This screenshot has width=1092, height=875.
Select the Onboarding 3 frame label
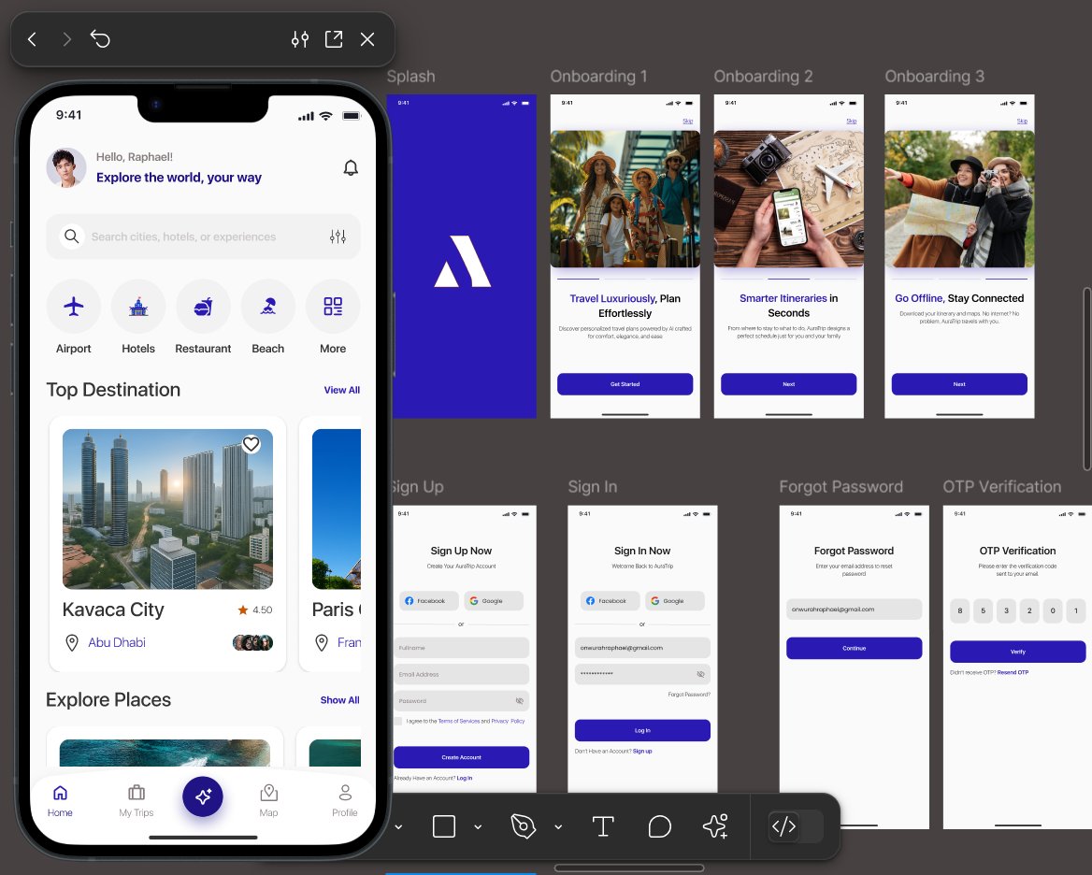point(935,77)
